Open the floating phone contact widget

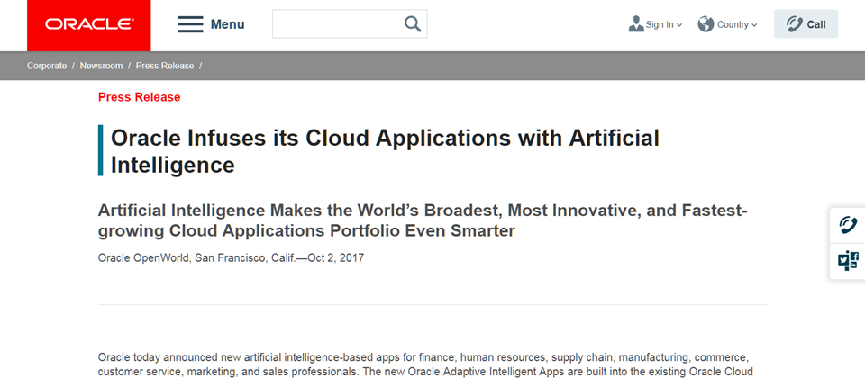coord(848,225)
